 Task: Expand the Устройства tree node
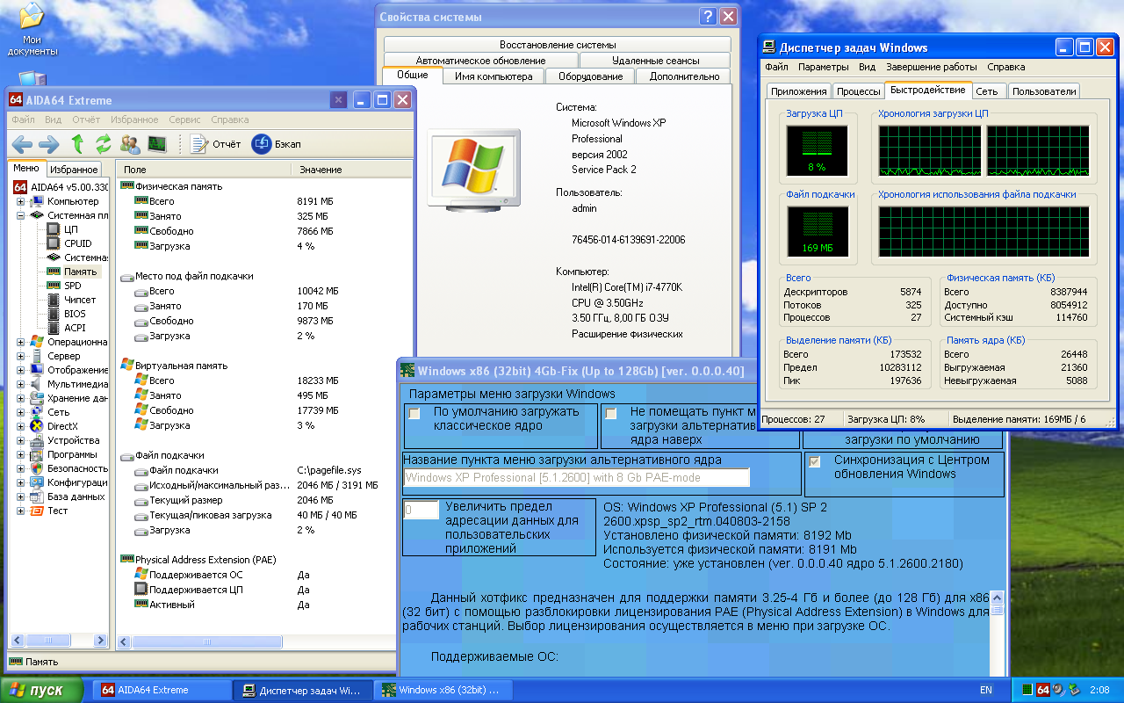(21, 440)
